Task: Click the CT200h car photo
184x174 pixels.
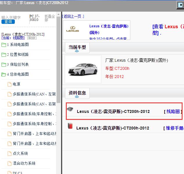Action: (83, 69)
